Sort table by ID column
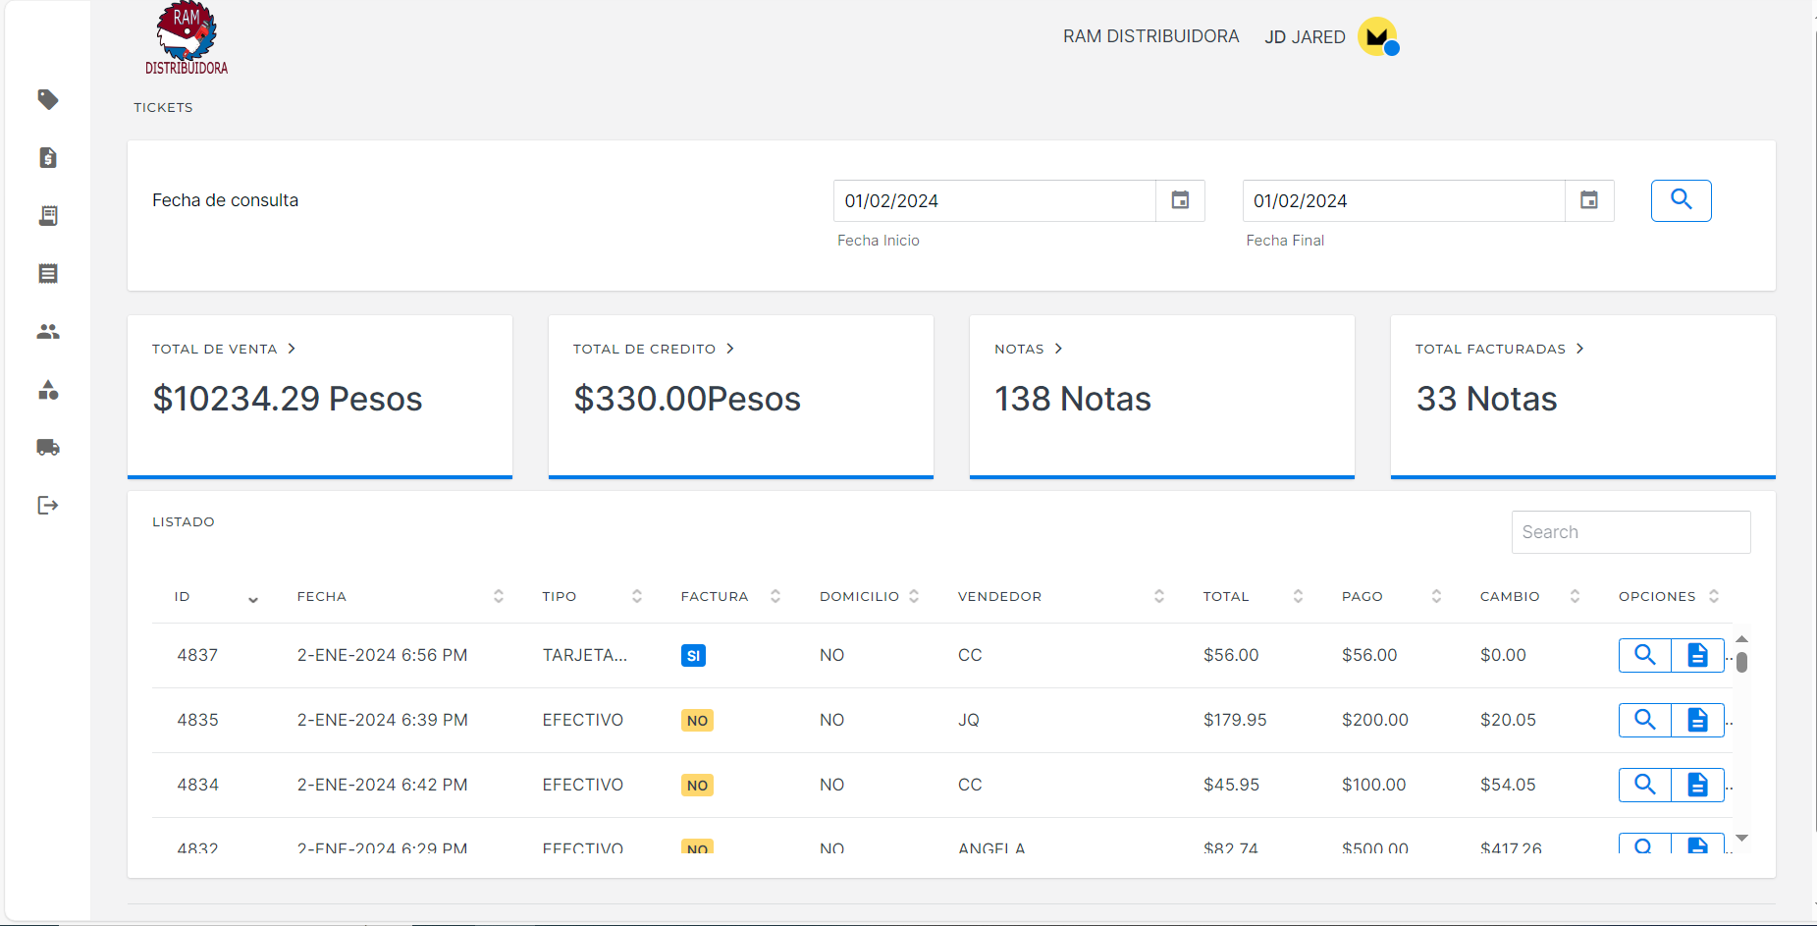 point(253,598)
